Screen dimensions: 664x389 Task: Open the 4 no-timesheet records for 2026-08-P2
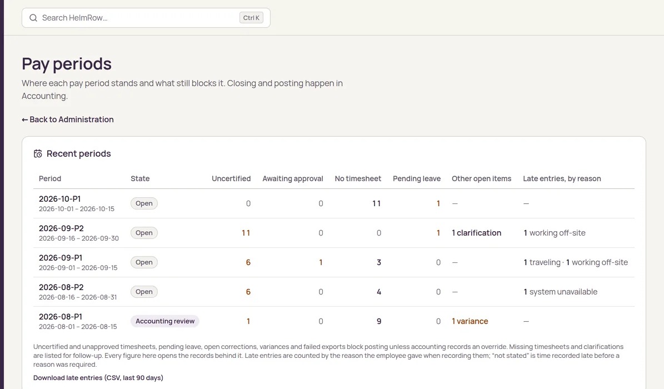click(379, 292)
